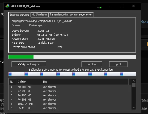Minimize the download window
Image resolution: width=148 pixels, height=114 pixels.
[x=111, y=6]
